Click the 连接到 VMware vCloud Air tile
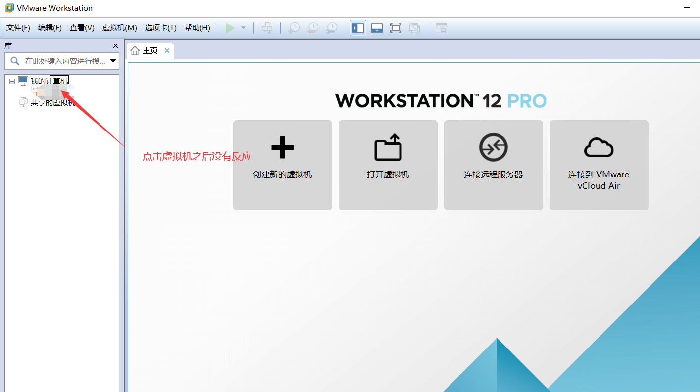The image size is (700, 392). (599, 165)
